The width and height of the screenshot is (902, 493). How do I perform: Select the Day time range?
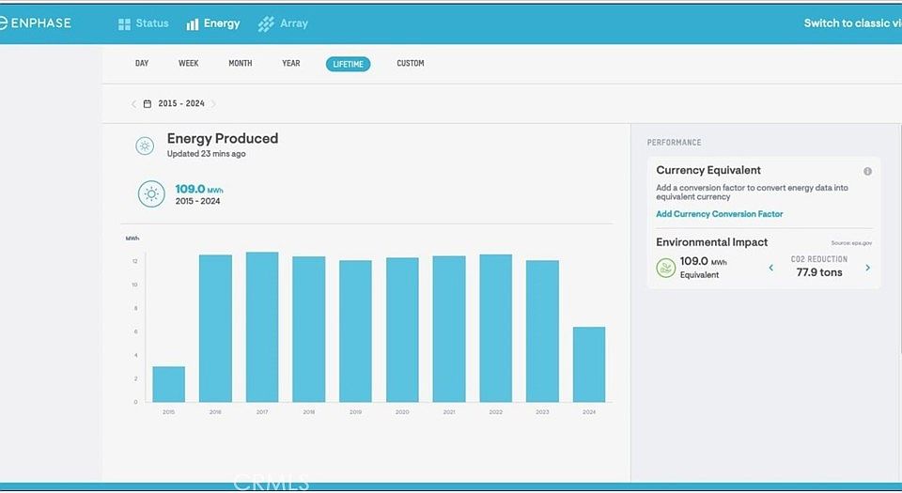point(142,64)
